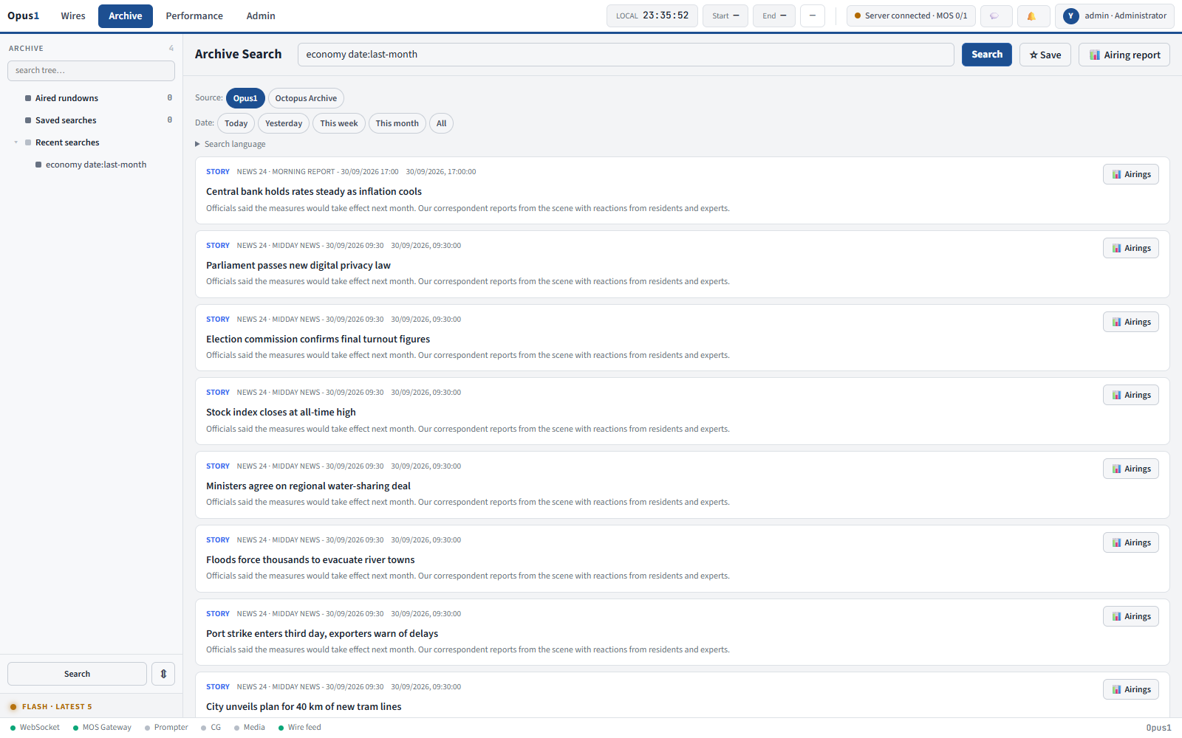Save the search with star button
Image resolution: width=1182 pixels, height=738 pixels.
[x=1045, y=55]
